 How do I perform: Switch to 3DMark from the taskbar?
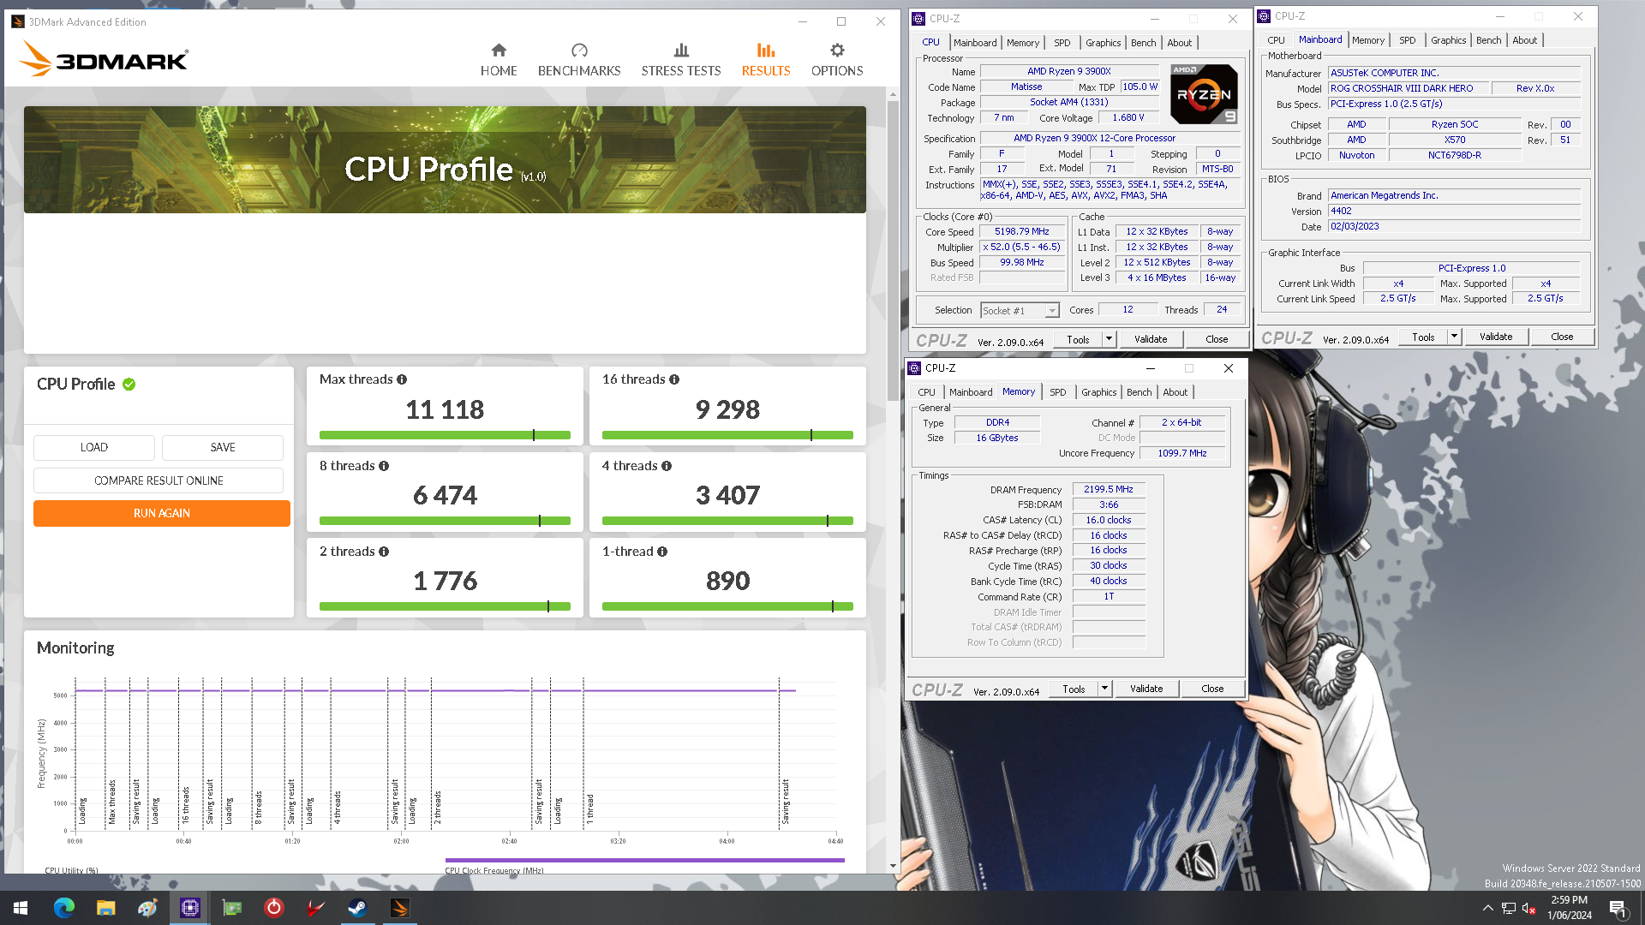pos(399,908)
